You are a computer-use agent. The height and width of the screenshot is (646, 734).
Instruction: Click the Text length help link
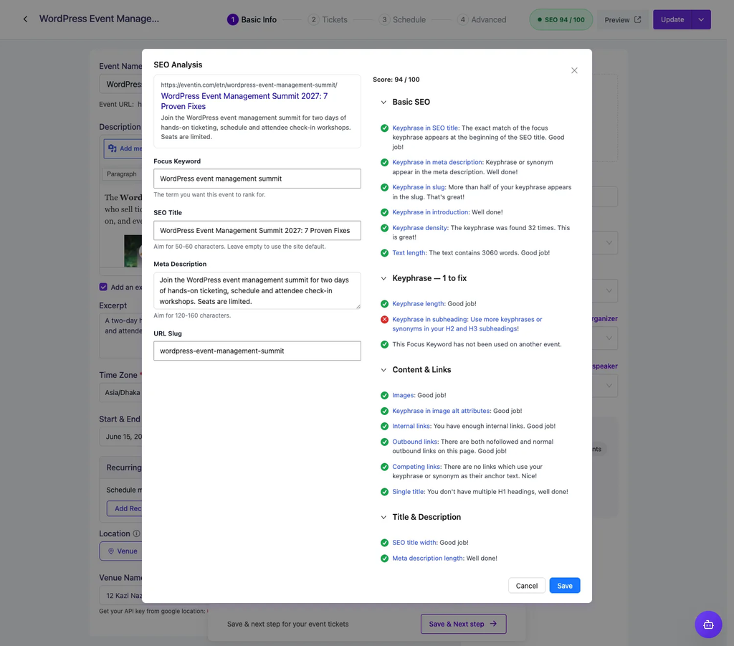[409, 253]
